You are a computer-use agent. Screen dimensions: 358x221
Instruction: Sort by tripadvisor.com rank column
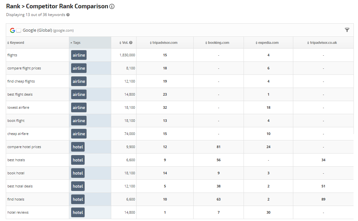click(163, 43)
